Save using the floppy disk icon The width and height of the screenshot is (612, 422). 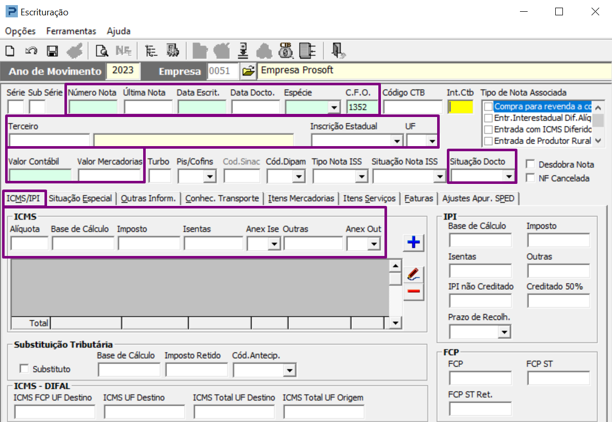[52, 51]
